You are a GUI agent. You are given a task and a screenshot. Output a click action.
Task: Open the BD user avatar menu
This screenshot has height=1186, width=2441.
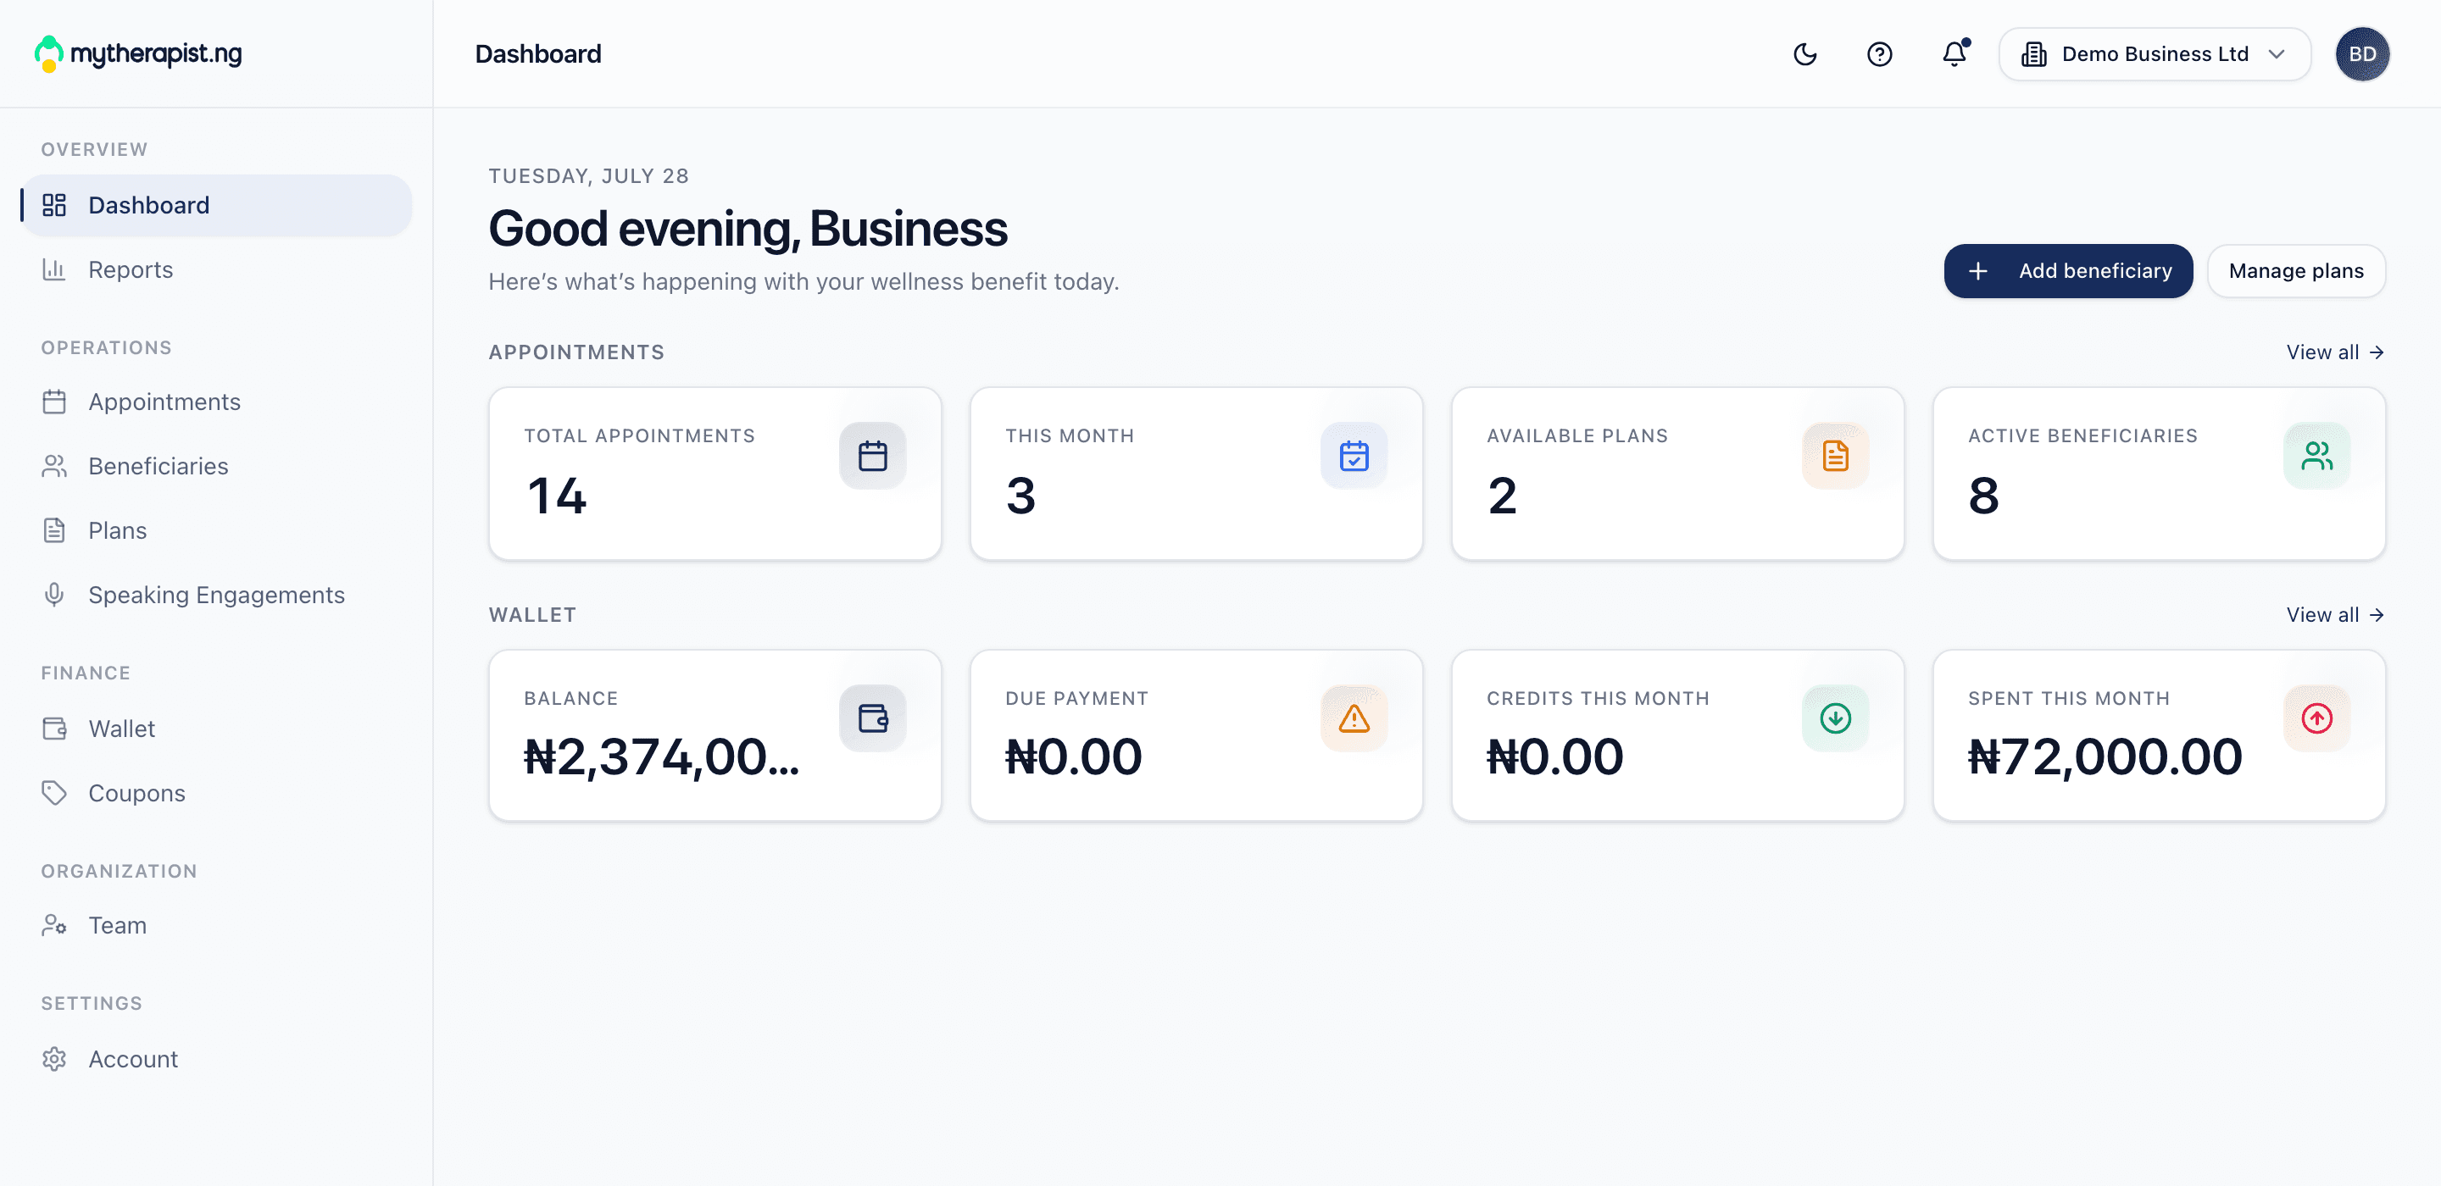pyautogui.click(x=2361, y=54)
